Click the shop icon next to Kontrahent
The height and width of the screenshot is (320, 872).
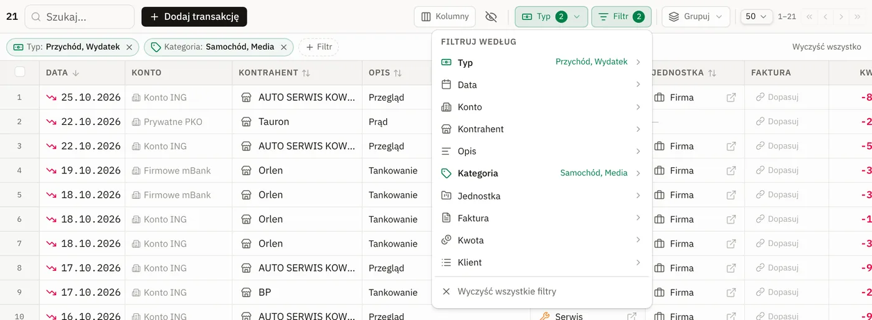(x=446, y=129)
